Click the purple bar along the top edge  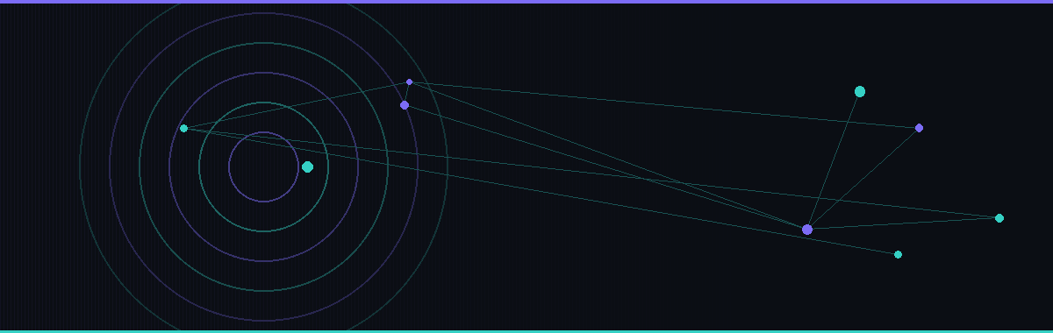pyautogui.click(x=526, y=2)
